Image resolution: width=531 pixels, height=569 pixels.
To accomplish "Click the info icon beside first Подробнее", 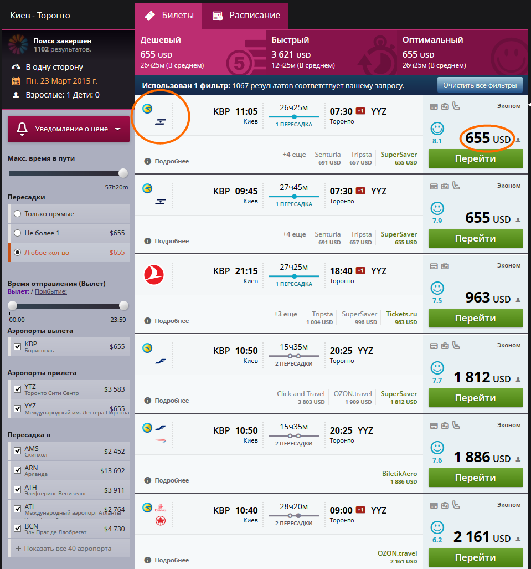I will click(x=148, y=161).
